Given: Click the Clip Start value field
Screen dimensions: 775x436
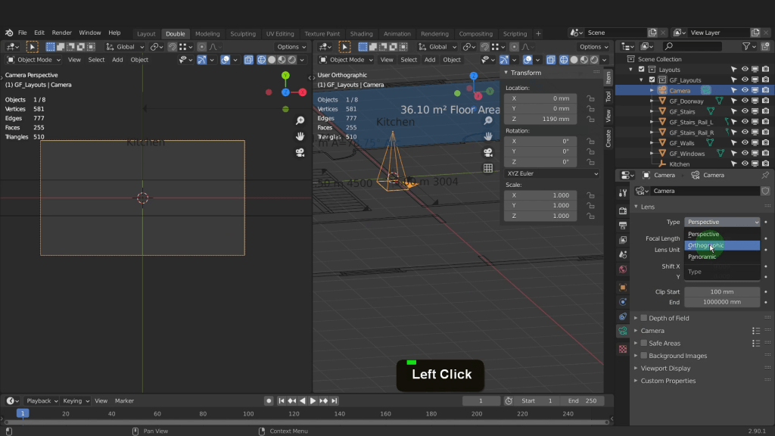Looking at the screenshot, I should click(721, 291).
